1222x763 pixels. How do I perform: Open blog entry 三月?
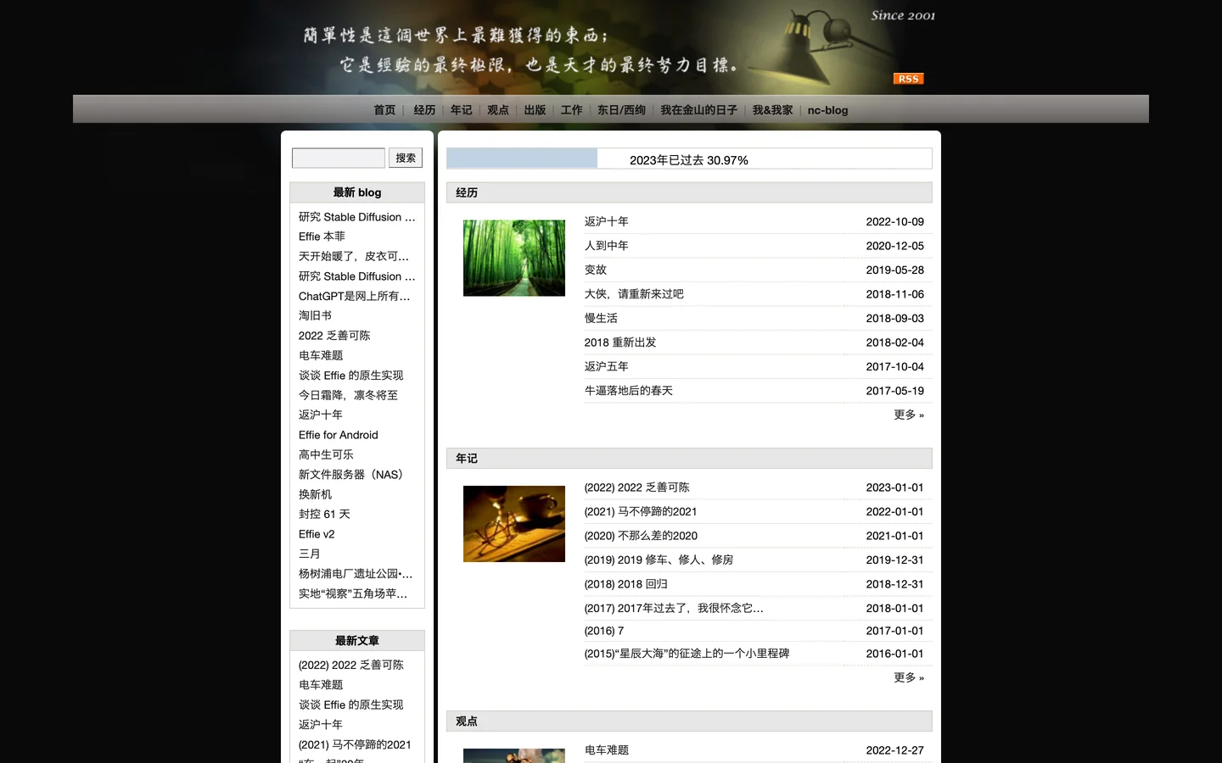coord(309,554)
